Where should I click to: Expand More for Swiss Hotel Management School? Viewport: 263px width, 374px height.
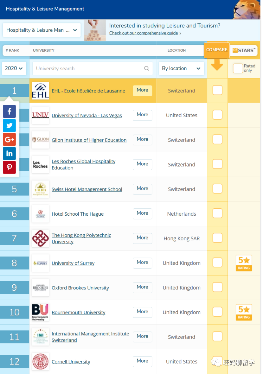(143, 189)
